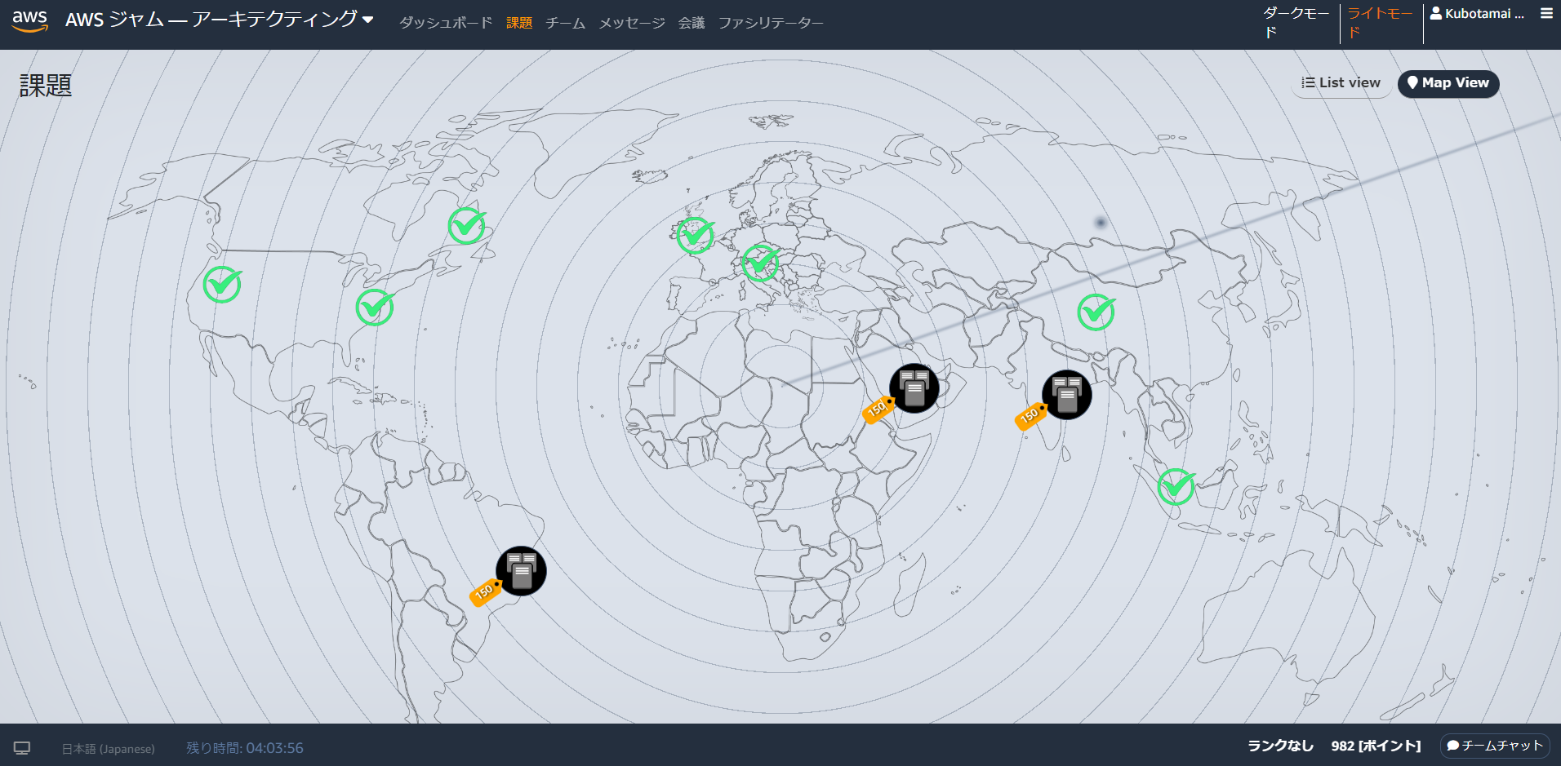Screen dimensions: 1561x766
Task: Expand the アーキテクティング title dropdown
Action: click(369, 19)
